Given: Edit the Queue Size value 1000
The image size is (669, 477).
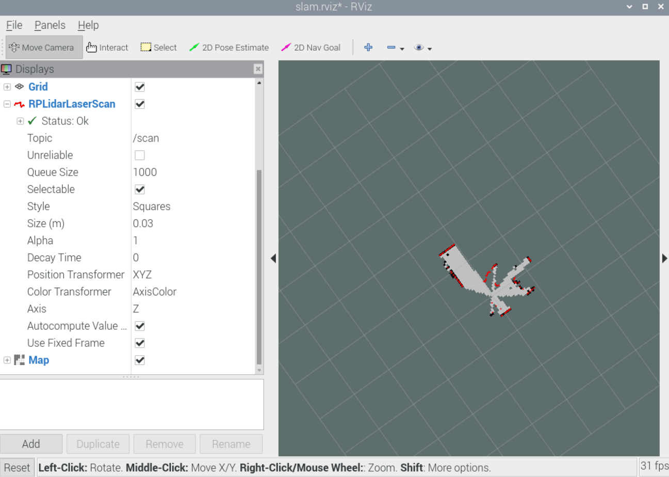Looking at the screenshot, I should 193,172.
